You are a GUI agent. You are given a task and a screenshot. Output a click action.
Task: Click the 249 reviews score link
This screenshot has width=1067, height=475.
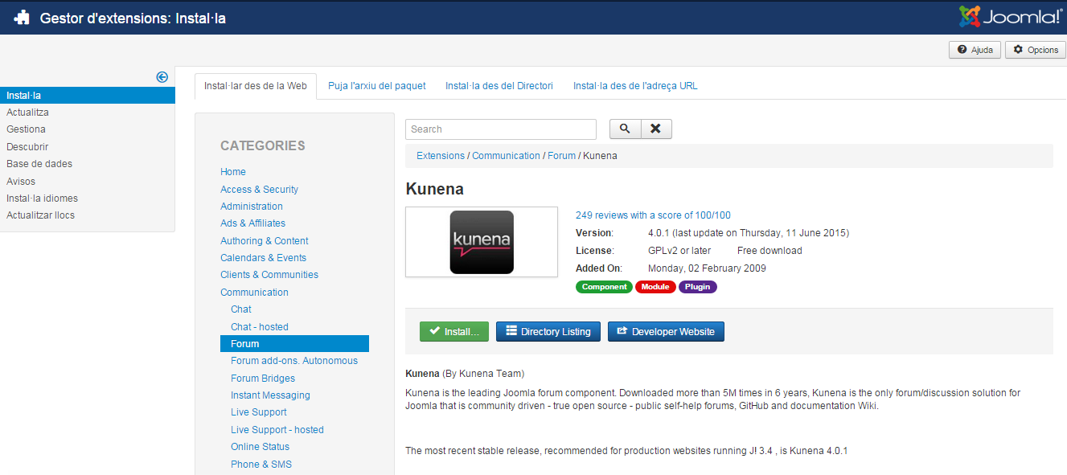[x=653, y=215]
